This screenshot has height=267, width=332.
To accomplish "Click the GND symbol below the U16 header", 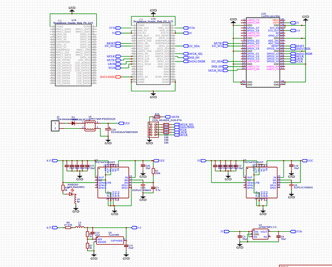I will [153, 95].
